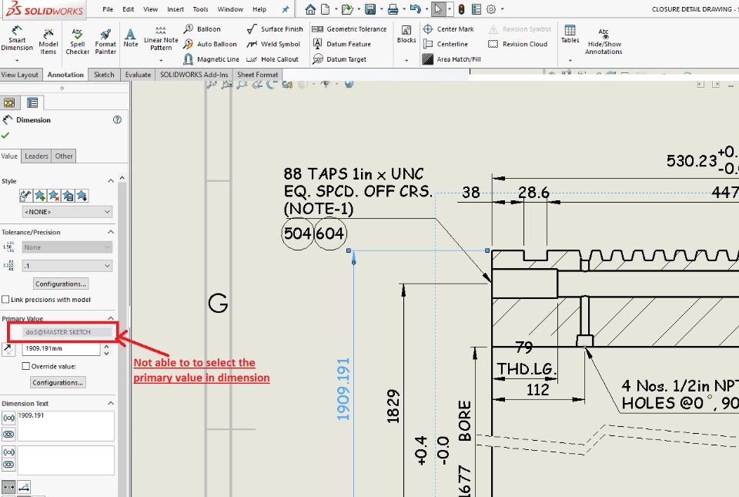739x497 pixels.
Task: Click the Hide/Show Annotations button
Action: click(604, 42)
